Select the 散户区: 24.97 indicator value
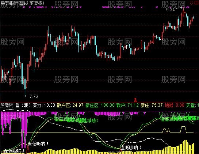199x154 pixels. click(70, 105)
